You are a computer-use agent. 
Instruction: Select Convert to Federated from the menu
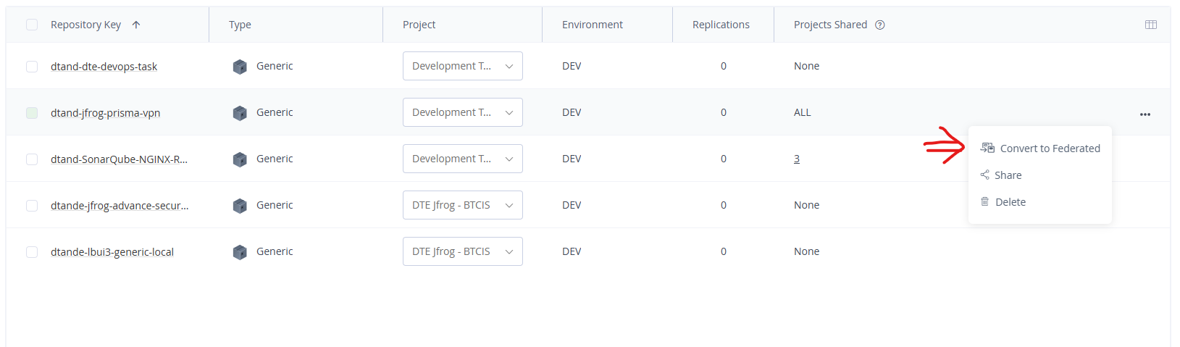pyautogui.click(x=1040, y=149)
